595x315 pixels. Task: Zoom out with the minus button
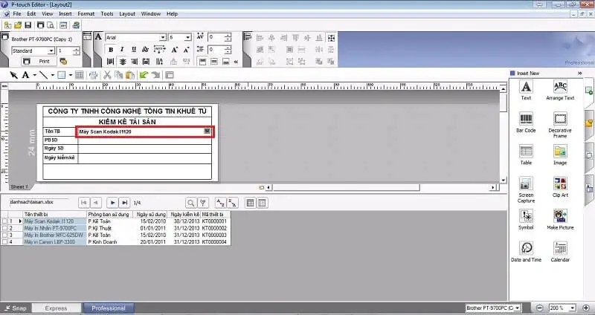click(539, 308)
